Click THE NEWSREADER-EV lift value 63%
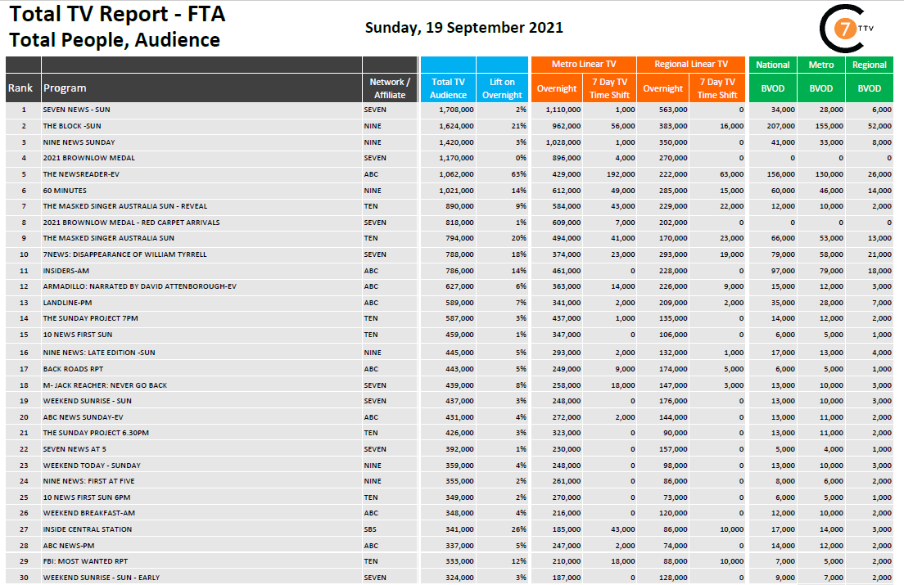 517,174
